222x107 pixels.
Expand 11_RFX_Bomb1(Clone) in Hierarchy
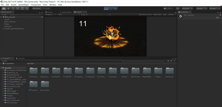pos(3,29)
